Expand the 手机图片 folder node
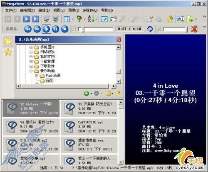Viewport: 208px width, 172px height. 31,47
